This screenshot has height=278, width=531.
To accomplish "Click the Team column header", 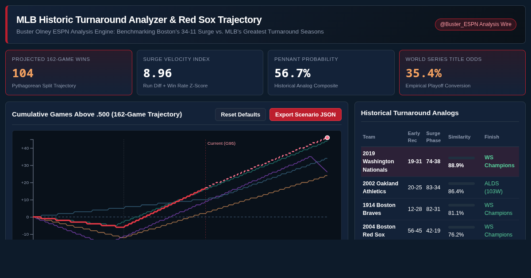I will tap(369, 137).
